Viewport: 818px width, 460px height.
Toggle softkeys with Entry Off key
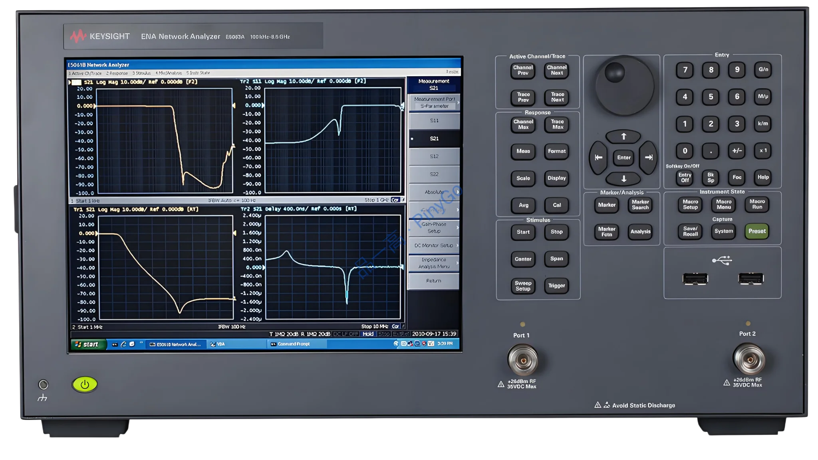click(685, 178)
